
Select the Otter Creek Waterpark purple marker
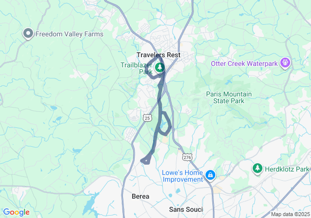285,63
